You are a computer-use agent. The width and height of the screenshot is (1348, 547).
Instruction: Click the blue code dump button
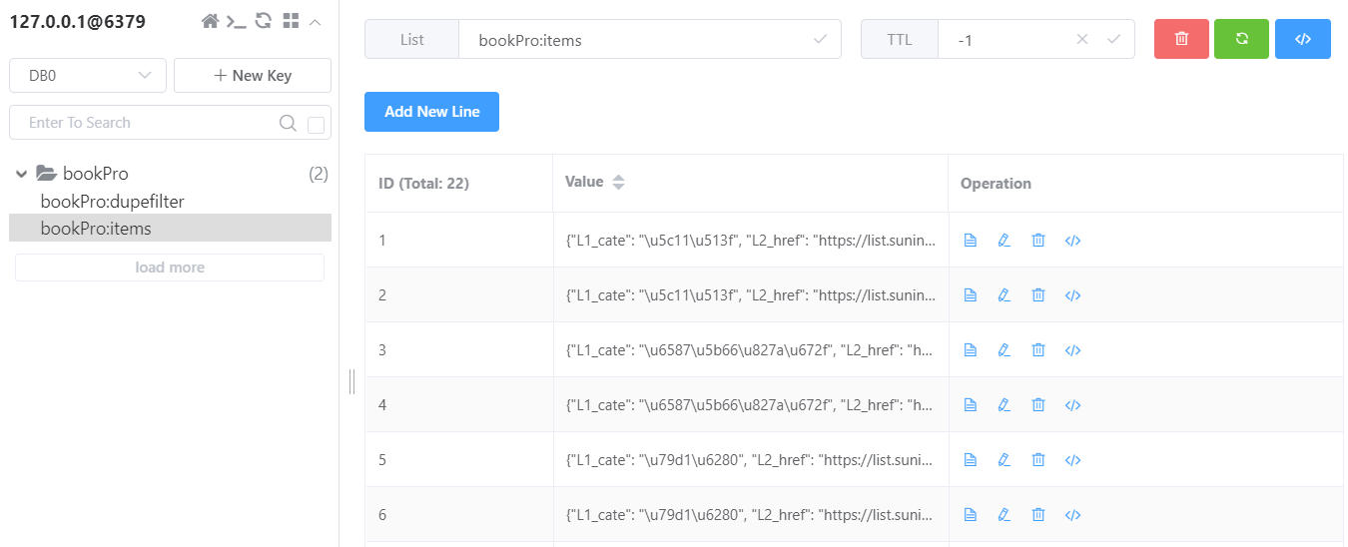(x=1302, y=39)
